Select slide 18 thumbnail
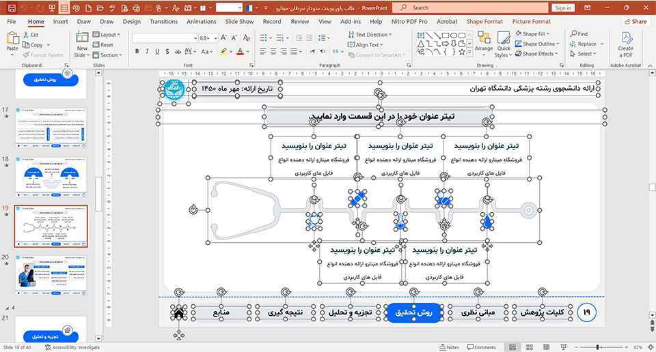This screenshot has height=352, width=656. pos(51,177)
